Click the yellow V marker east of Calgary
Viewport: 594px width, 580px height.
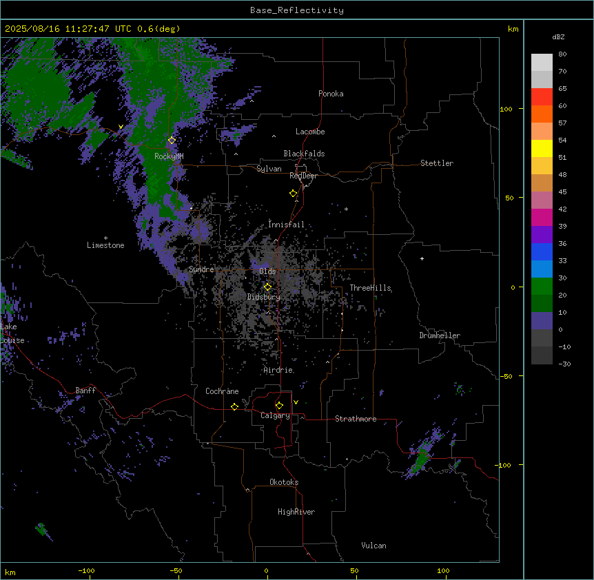pos(296,402)
